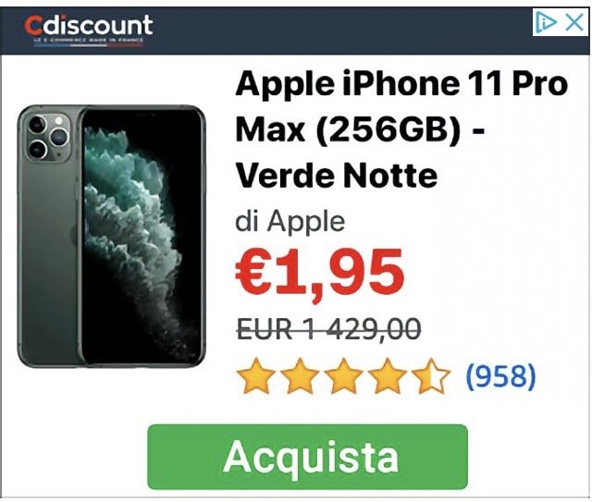The image size is (592, 502).
Task: Select the third rating star
Action: coord(343,376)
